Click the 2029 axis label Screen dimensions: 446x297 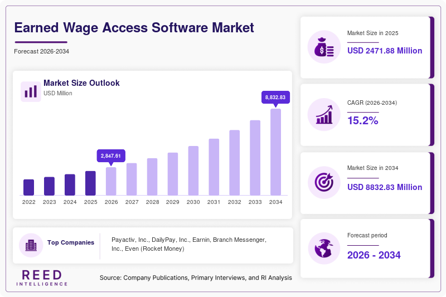coord(173,202)
